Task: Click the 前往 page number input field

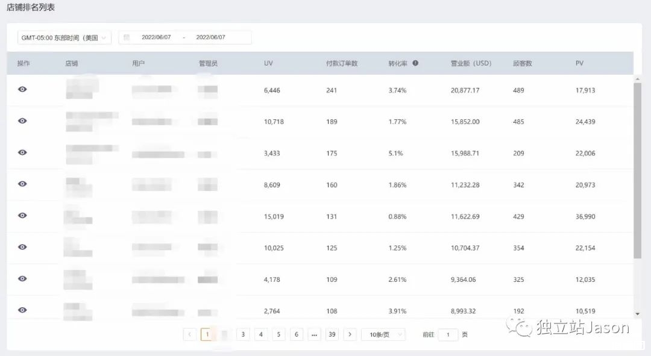Action: tap(448, 334)
